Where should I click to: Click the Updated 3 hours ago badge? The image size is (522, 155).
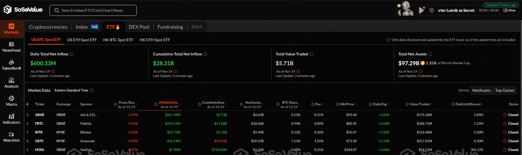(x=501, y=5)
